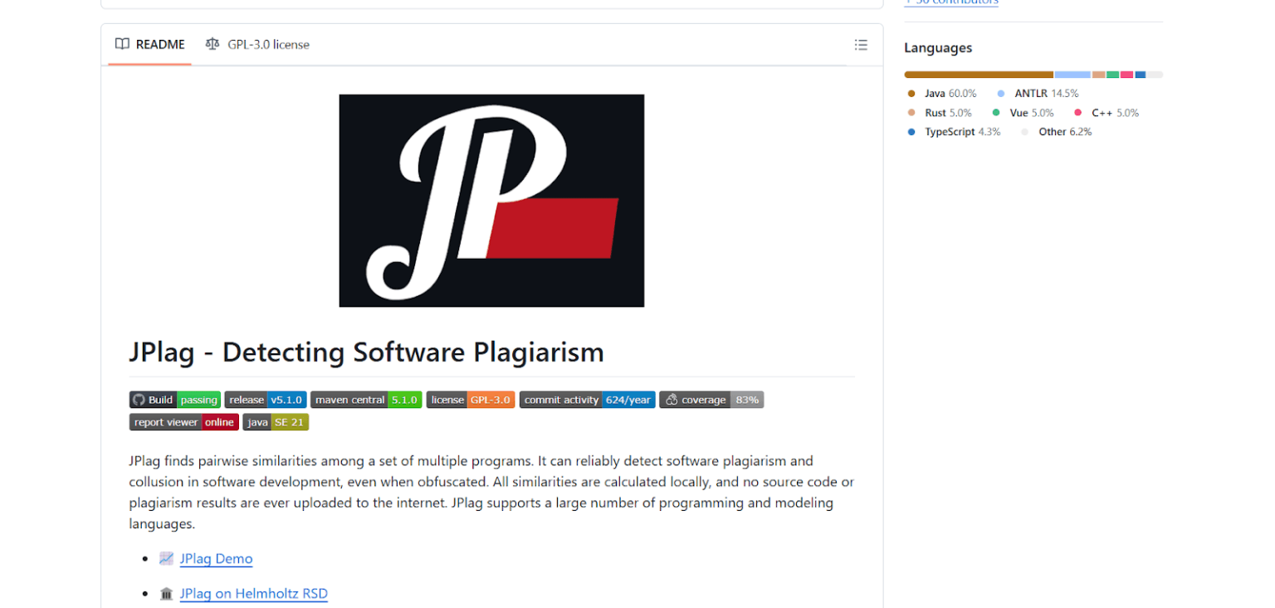Open the JPlag Demo link
The image size is (1275, 608).
216,558
